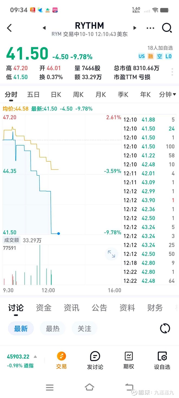The width and height of the screenshot is (179, 398).
Task: Open the three-dot more options menu
Action: (x=150, y=28)
